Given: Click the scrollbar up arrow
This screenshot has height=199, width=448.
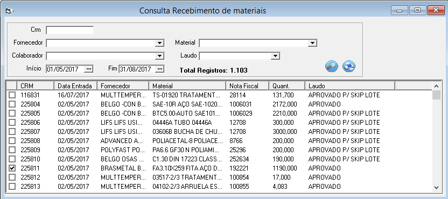Looking at the screenshot, I should click(436, 86).
